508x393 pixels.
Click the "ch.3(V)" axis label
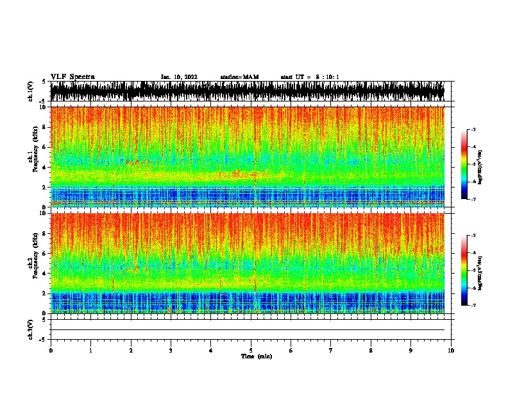coord(31,329)
